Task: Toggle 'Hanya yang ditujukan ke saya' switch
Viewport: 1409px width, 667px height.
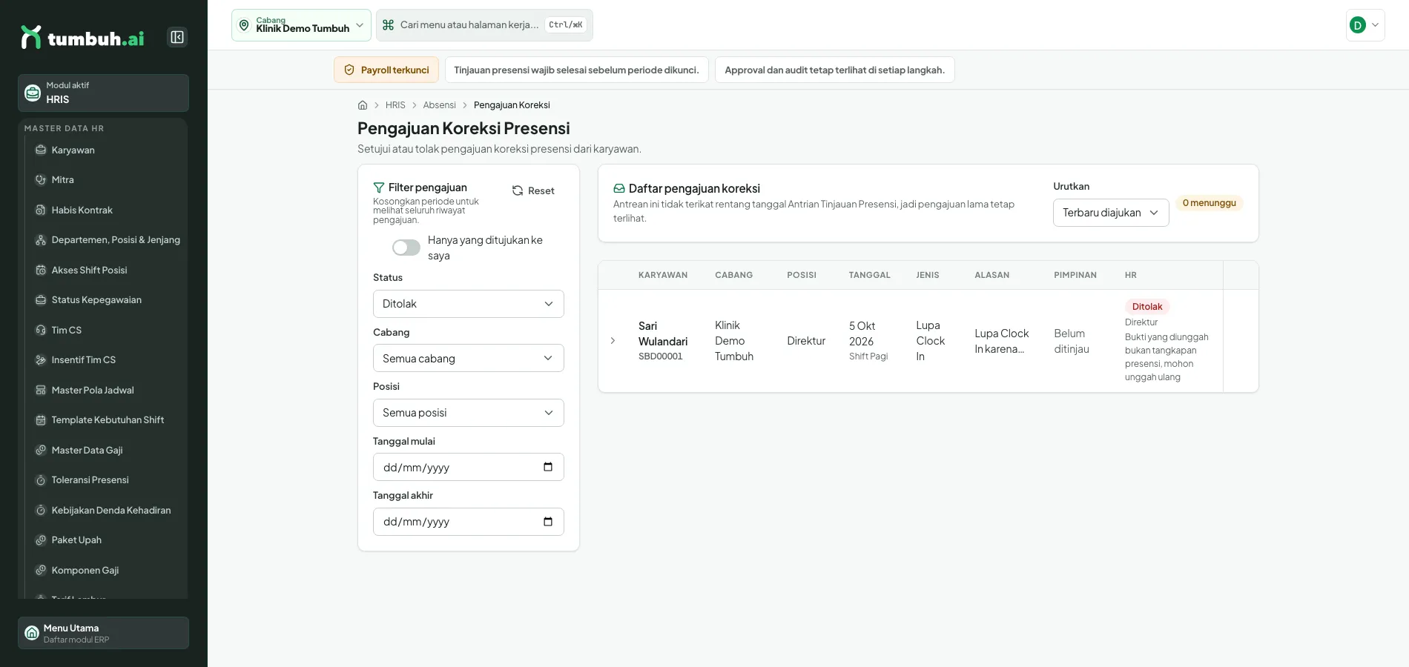Action: (406, 248)
